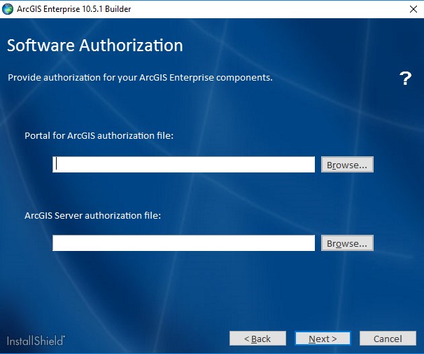Click 'ArcGIS Server authorization file:' label
Screen dimensions: 424x354
pos(93,216)
